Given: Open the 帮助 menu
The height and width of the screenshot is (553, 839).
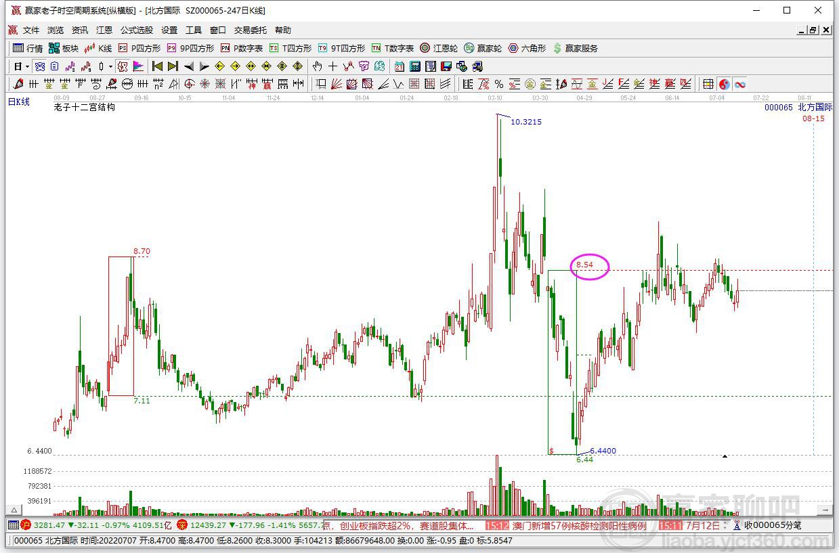Looking at the screenshot, I should click(x=283, y=30).
